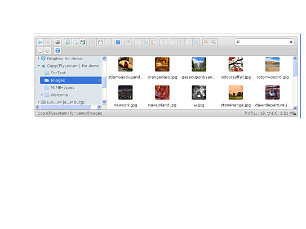The height and width of the screenshot is (229, 306).
Task: Click file pane vertical scrollbar thumb
Action: coord(295,69)
